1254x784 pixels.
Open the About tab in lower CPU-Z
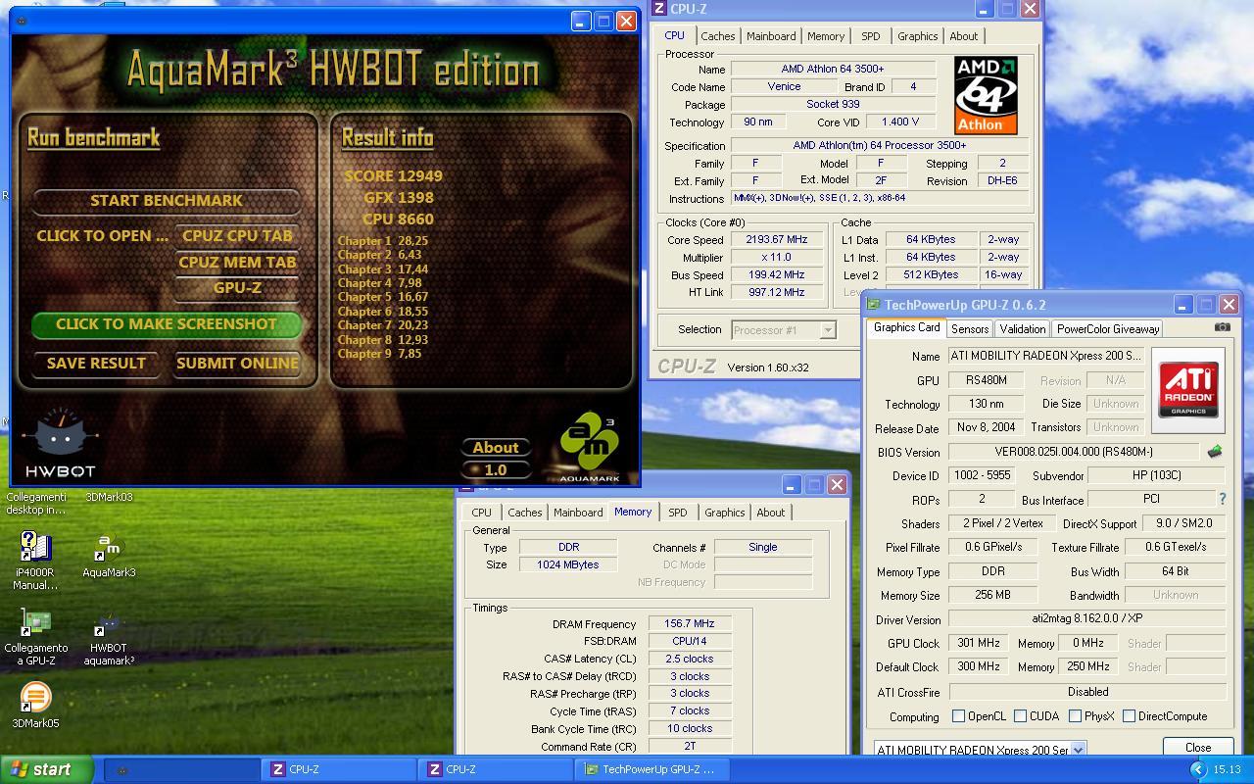pyautogui.click(x=770, y=513)
